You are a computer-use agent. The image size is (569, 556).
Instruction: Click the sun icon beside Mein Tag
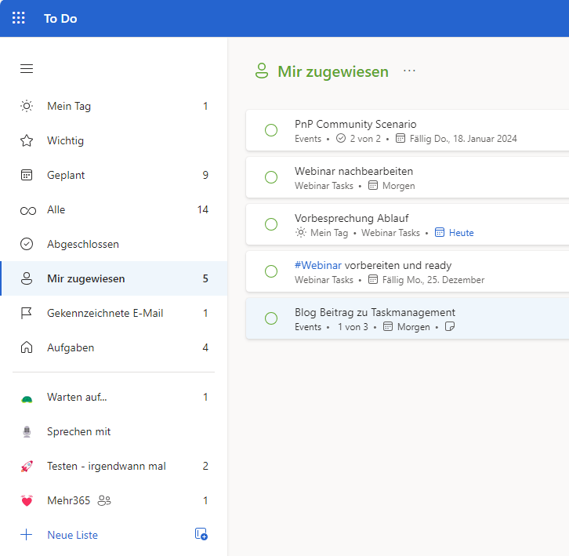[x=27, y=106]
